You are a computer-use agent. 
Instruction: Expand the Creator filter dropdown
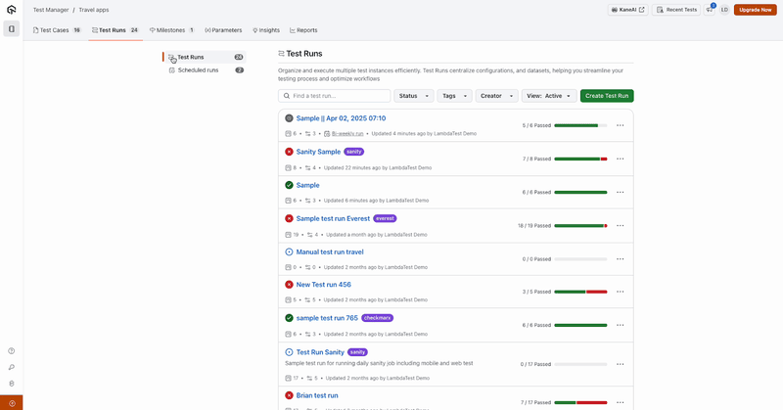click(496, 96)
